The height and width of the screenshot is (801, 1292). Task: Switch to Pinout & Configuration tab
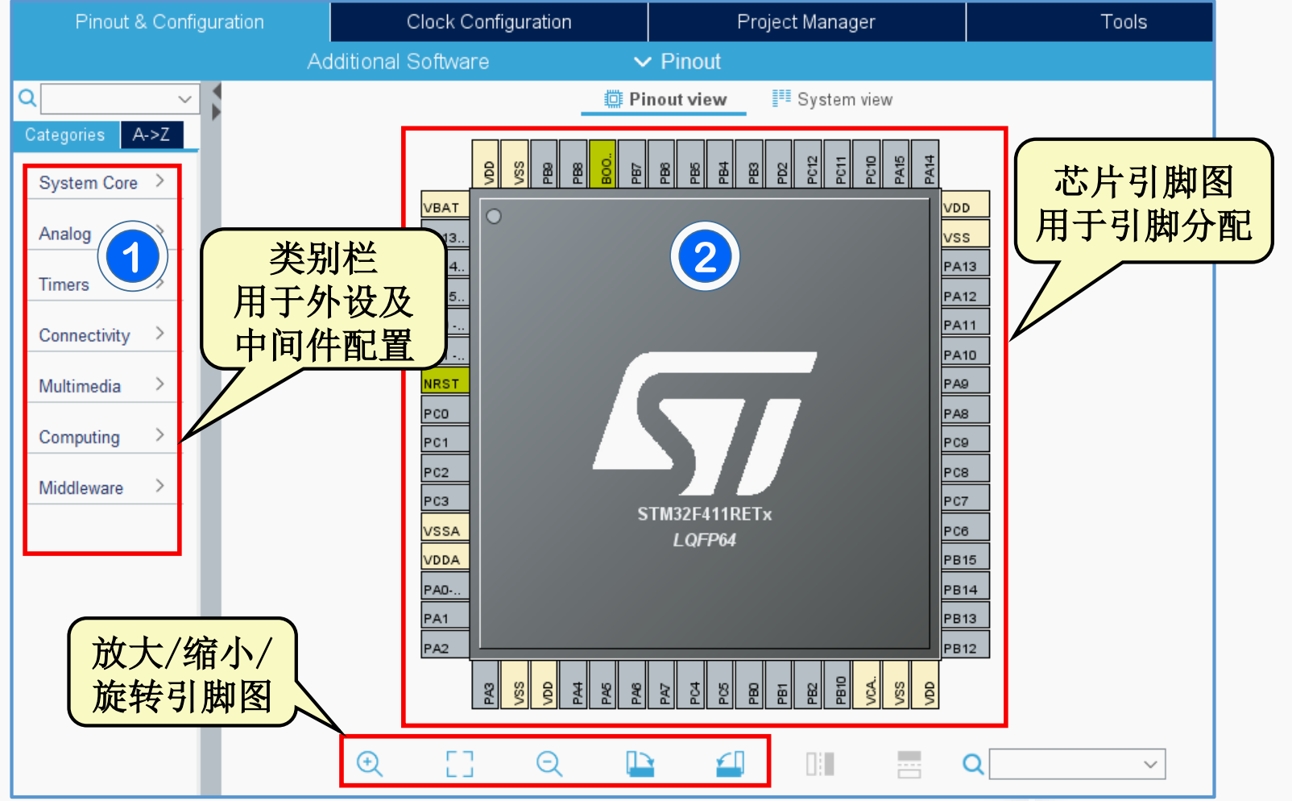click(x=170, y=22)
